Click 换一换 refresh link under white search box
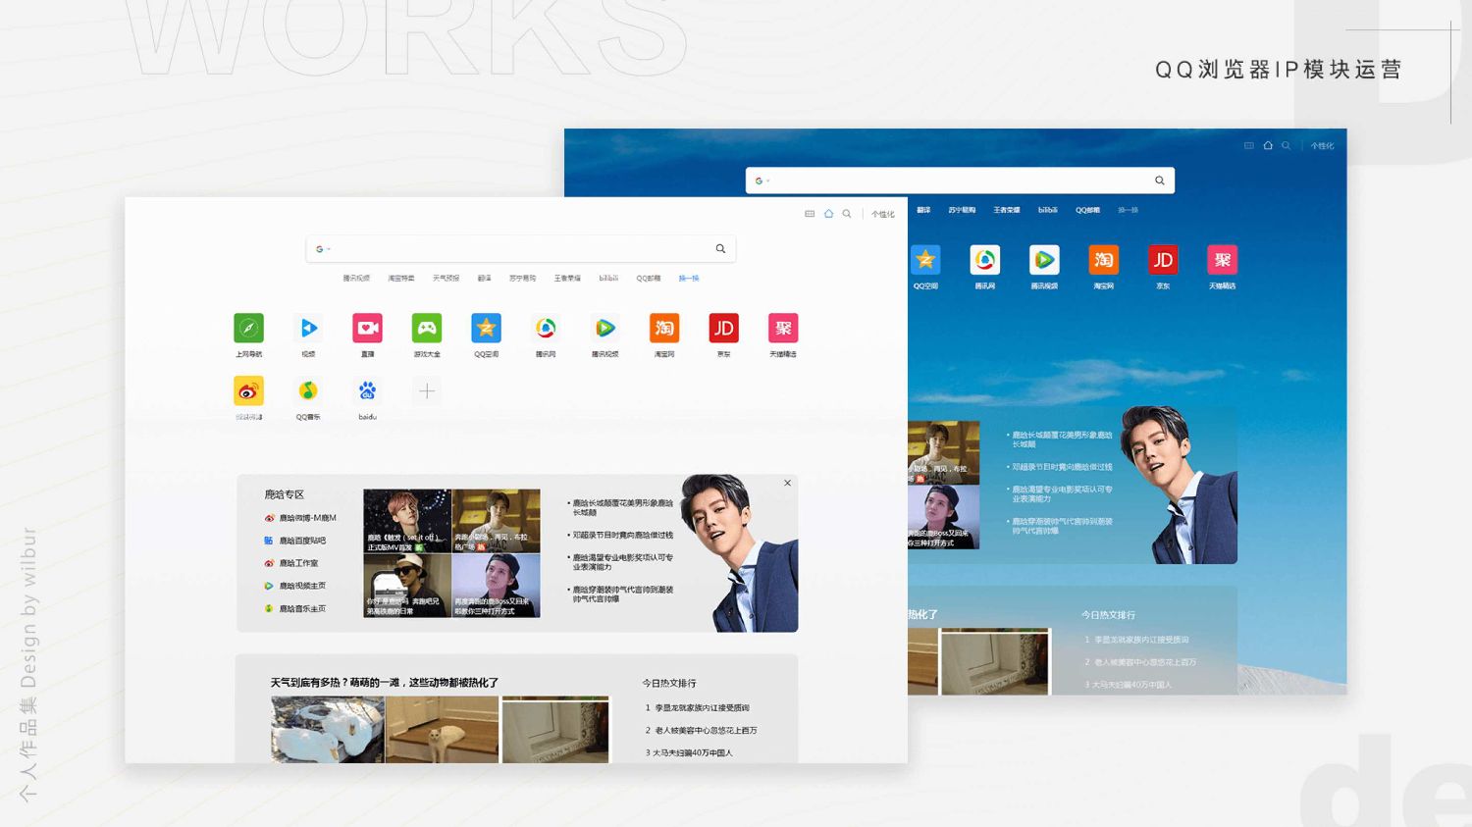 point(689,279)
